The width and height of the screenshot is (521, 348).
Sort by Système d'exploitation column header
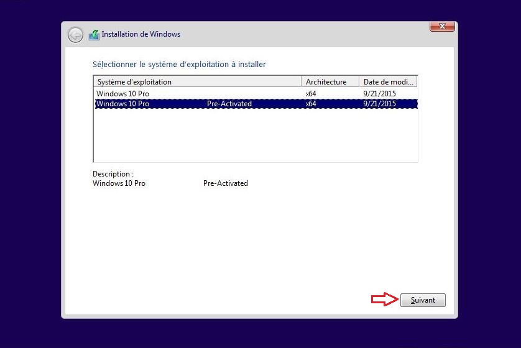pyautogui.click(x=197, y=81)
